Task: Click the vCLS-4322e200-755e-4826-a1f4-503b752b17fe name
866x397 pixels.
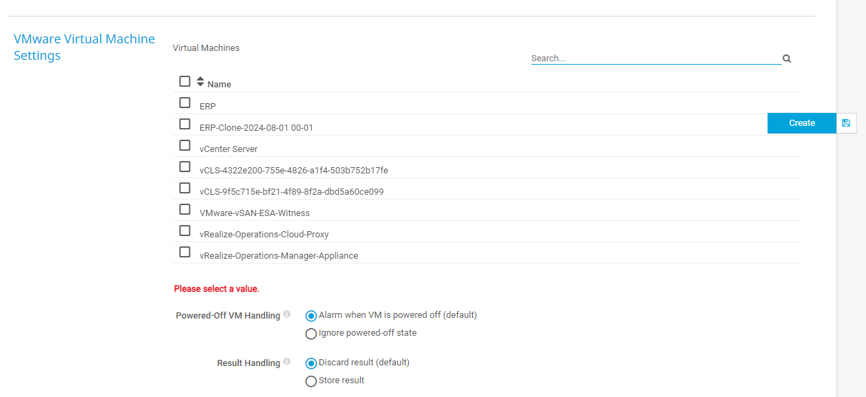Action: coord(294,171)
